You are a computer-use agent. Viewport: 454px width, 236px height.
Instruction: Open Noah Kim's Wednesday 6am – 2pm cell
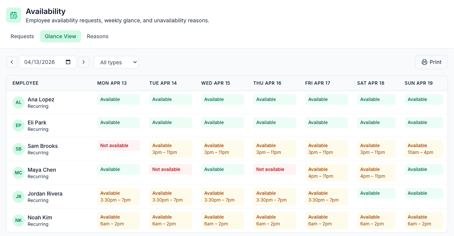pos(222,220)
